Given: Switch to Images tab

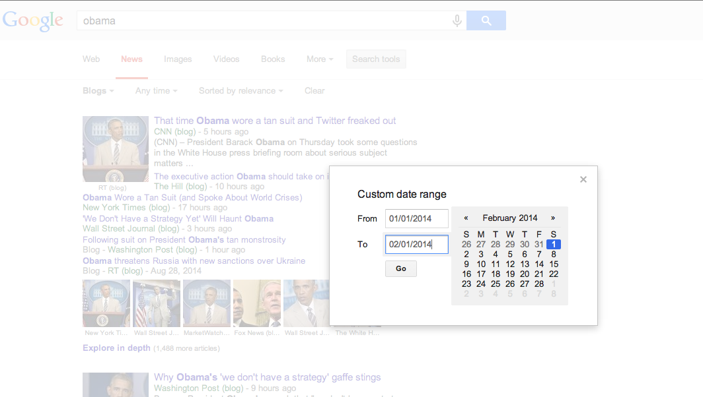Looking at the screenshot, I should (x=178, y=59).
